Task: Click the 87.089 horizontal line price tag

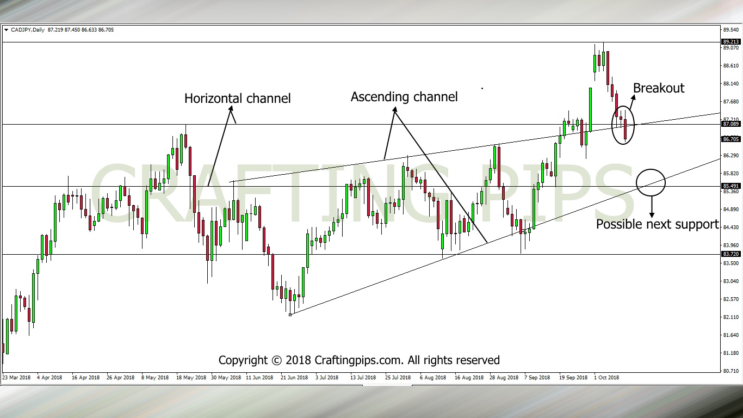Action: (730, 124)
